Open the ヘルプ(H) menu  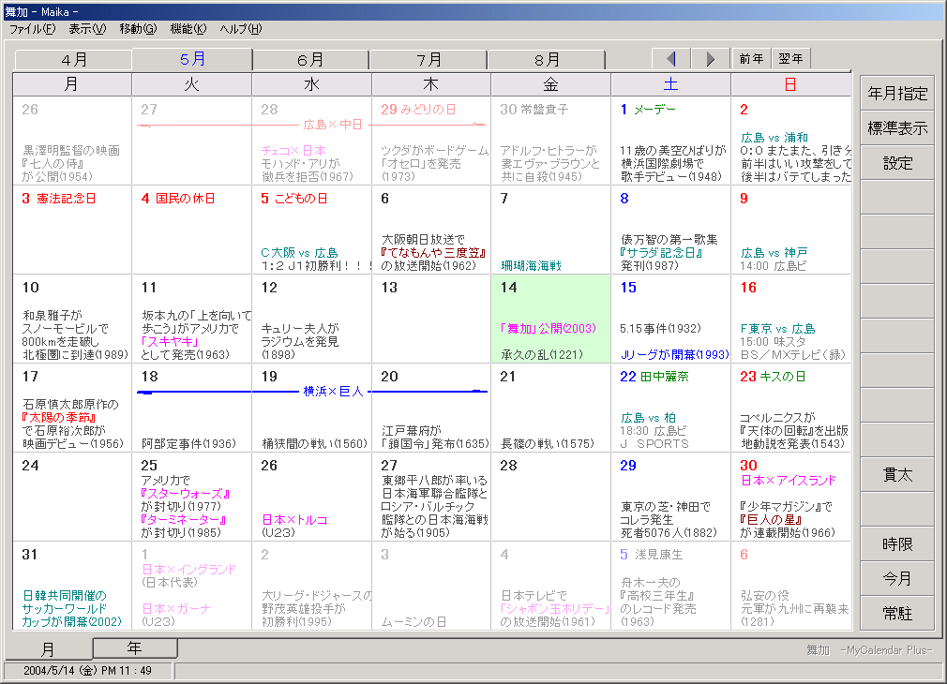[x=241, y=29]
